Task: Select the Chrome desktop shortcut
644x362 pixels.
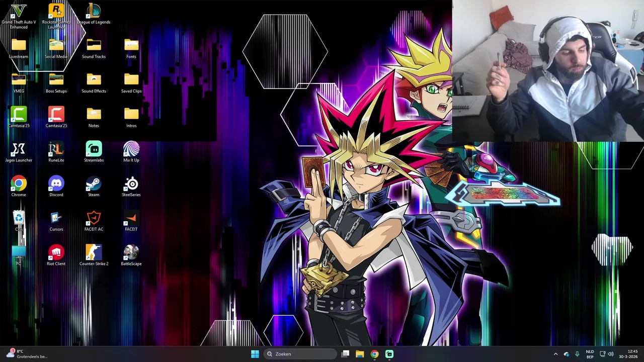Action: click(19, 187)
